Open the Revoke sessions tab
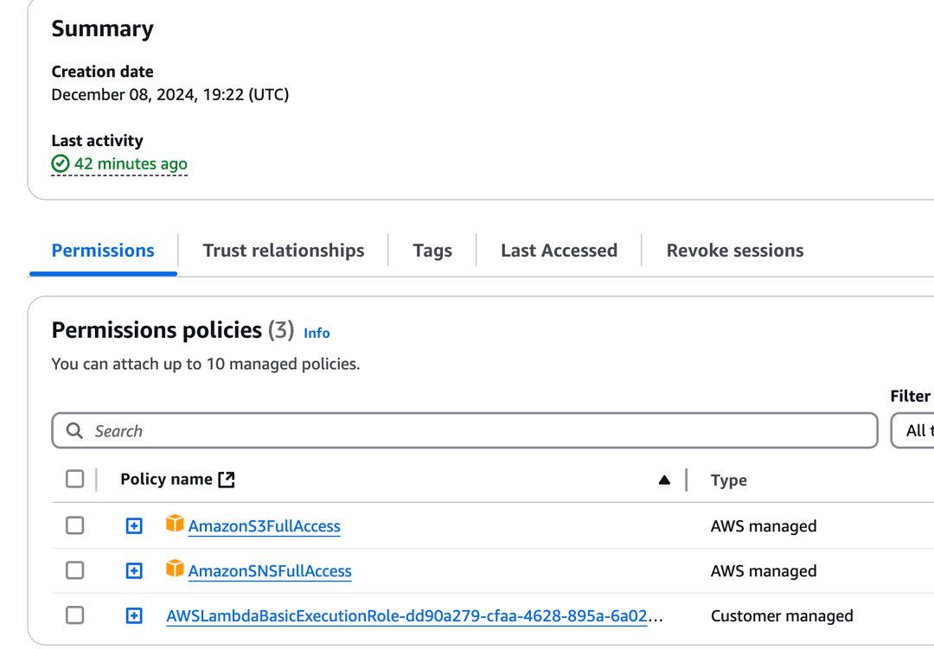 pyautogui.click(x=734, y=250)
